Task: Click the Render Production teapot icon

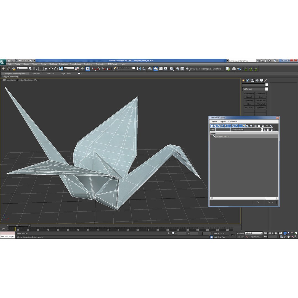Action: [187, 69]
